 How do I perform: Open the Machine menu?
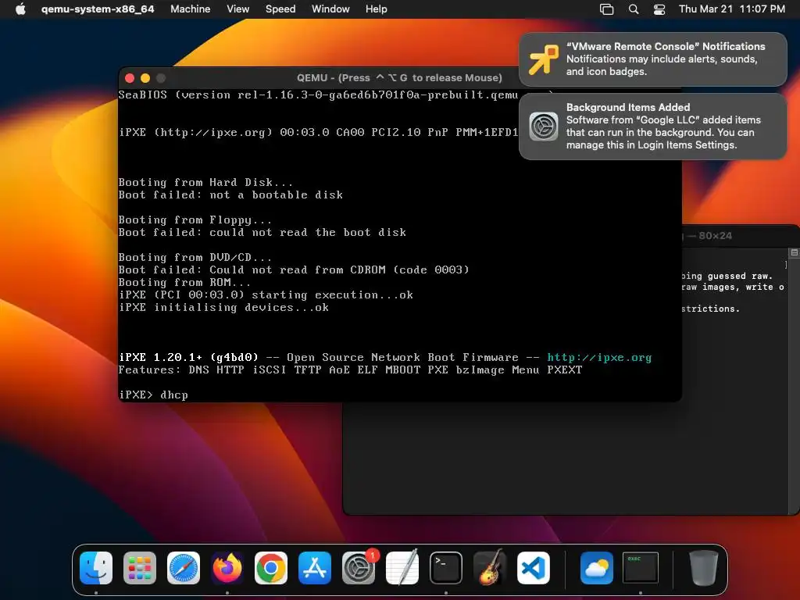coord(191,9)
